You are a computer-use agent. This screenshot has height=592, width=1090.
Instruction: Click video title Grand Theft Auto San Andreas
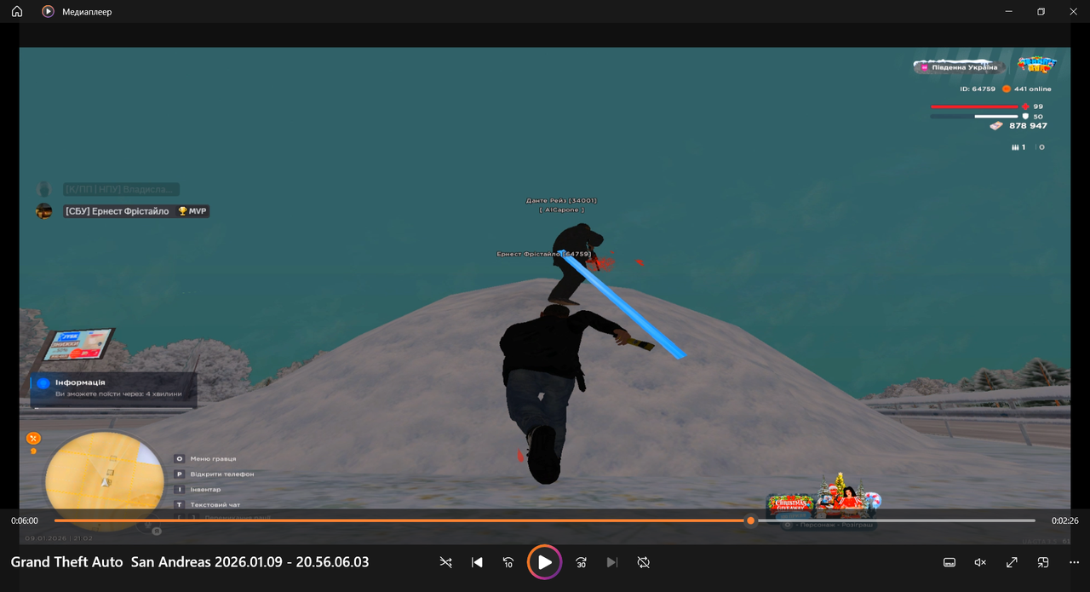pyautogui.click(x=190, y=562)
